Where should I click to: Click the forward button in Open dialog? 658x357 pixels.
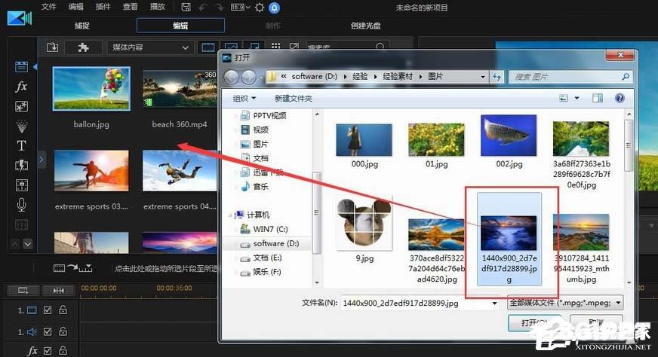tap(248, 77)
